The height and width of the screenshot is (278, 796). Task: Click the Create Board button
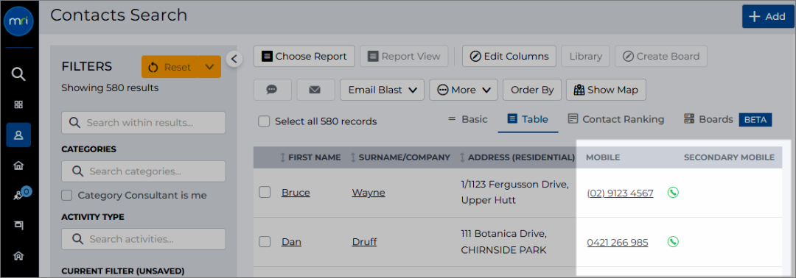(661, 56)
